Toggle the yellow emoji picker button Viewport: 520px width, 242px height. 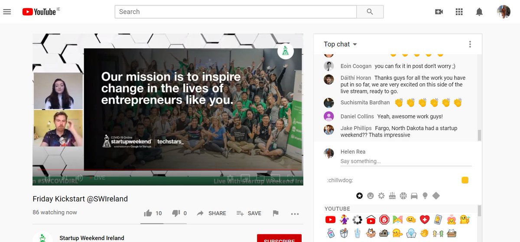(465, 180)
